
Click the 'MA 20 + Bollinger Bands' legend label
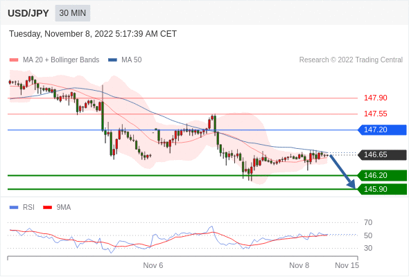click(x=61, y=60)
